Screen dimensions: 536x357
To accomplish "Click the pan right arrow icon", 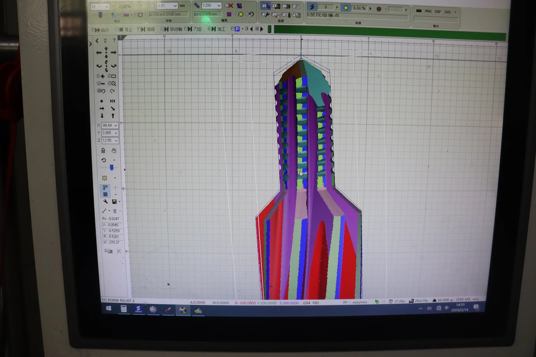I will pos(113,52).
